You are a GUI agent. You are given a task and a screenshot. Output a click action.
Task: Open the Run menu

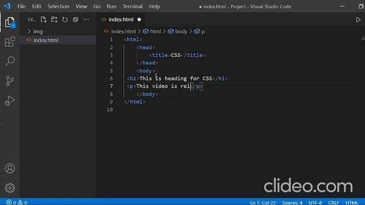point(112,6)
